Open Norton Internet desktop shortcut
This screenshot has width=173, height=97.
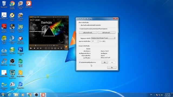(x=12, y=17)
